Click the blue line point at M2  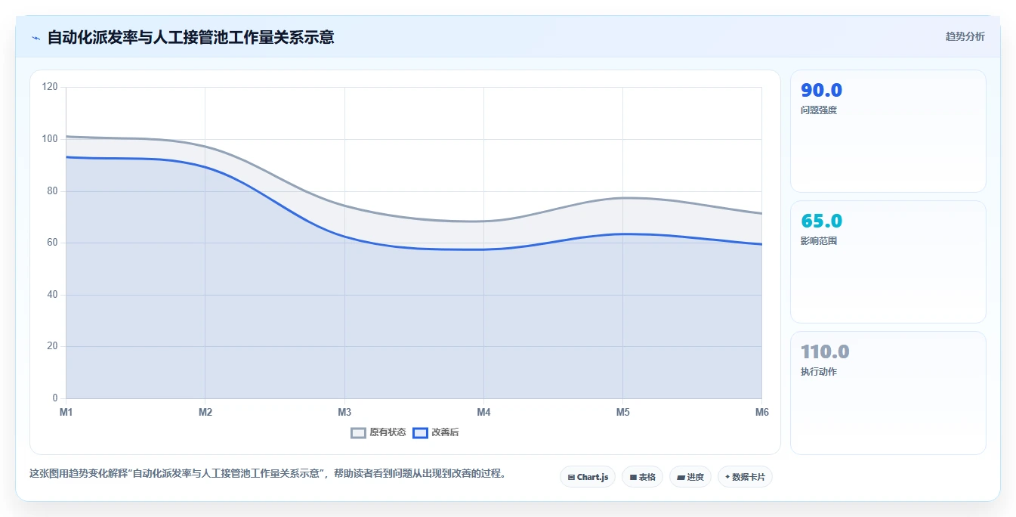[x=205, y=167]
